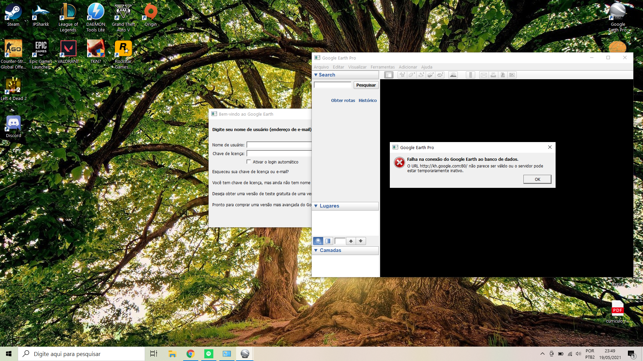Open Steam desktop shortcut
This screenshot has width=643, height=361.
13,15
